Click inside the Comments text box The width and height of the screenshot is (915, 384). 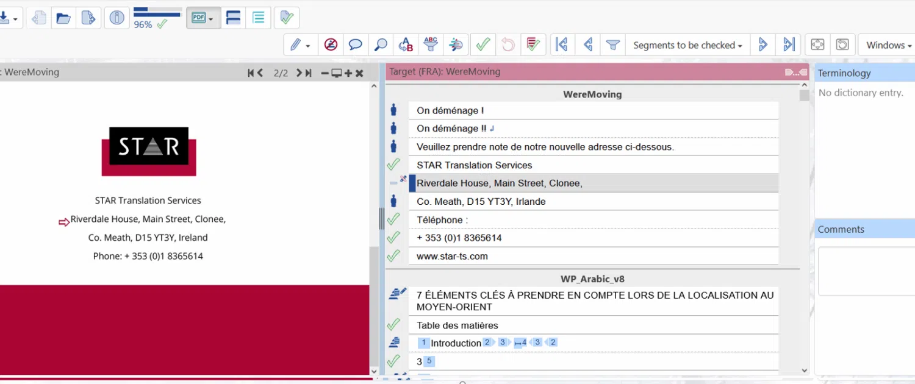click(x=866, y=271)
